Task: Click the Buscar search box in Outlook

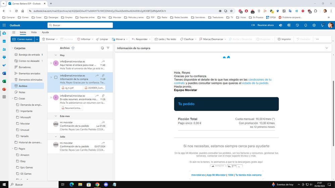Action: coord(80,25)
